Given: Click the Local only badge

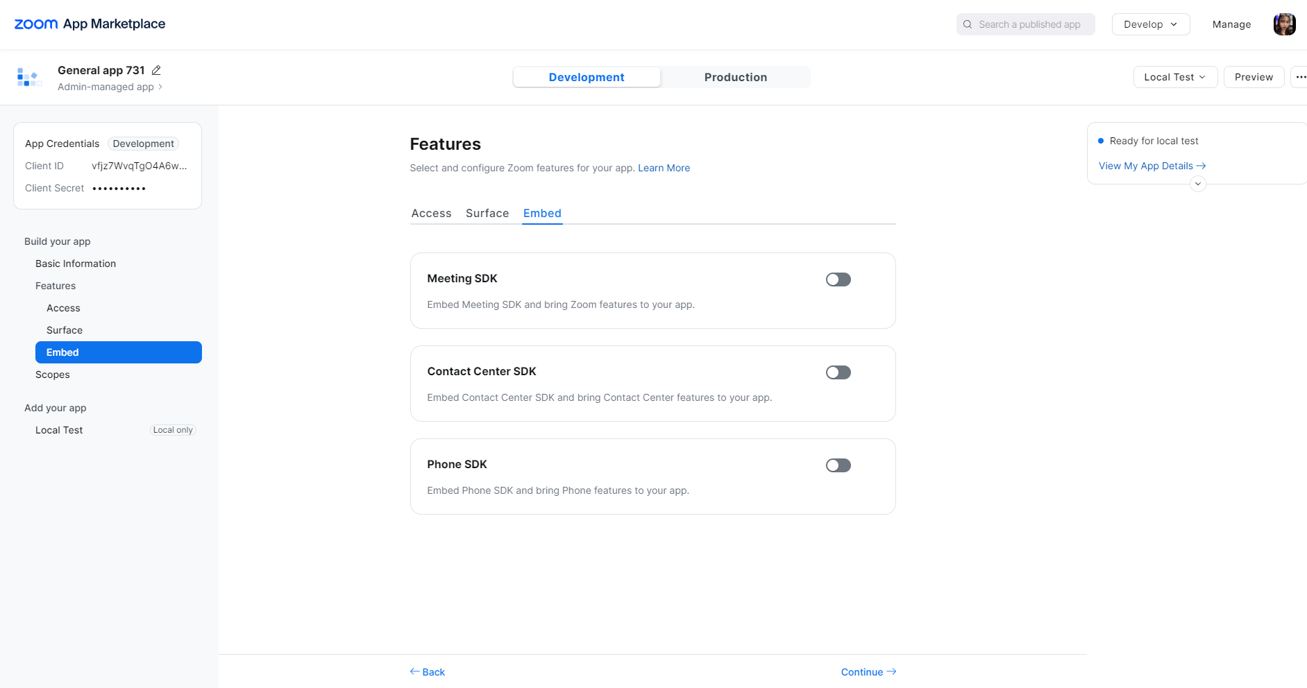Looking at the screenshot, I should 173,430.
